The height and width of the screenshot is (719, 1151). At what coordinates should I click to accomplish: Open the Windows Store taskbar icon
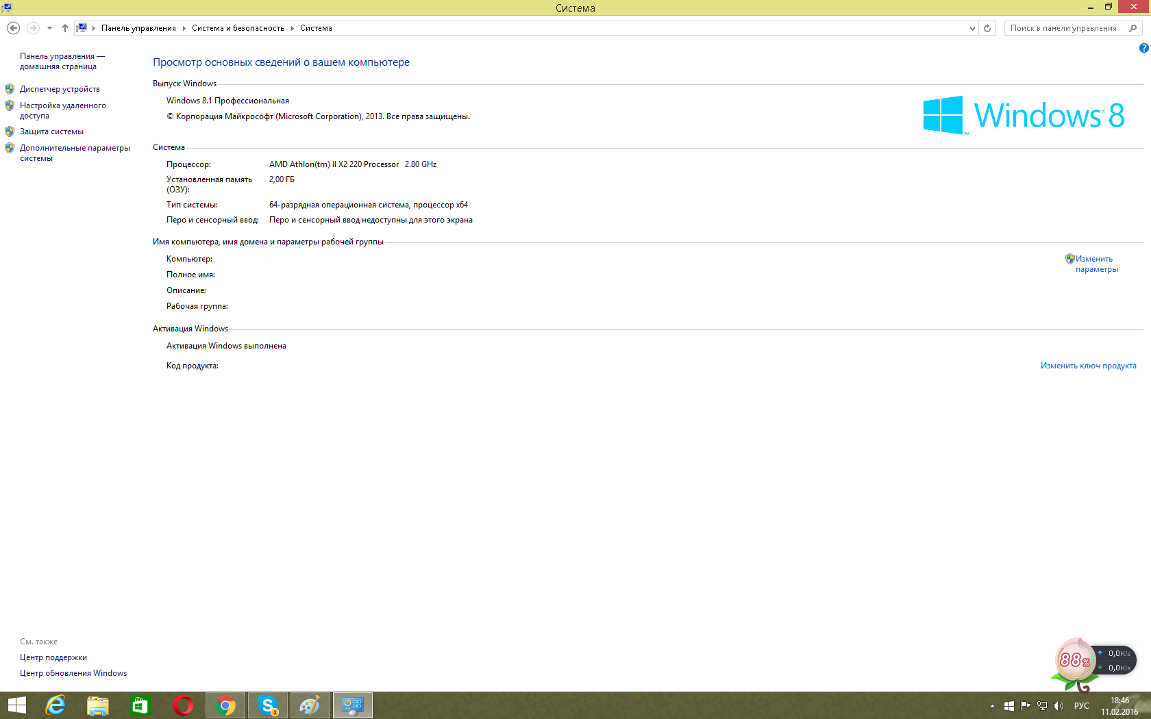[x=140, y=705]
